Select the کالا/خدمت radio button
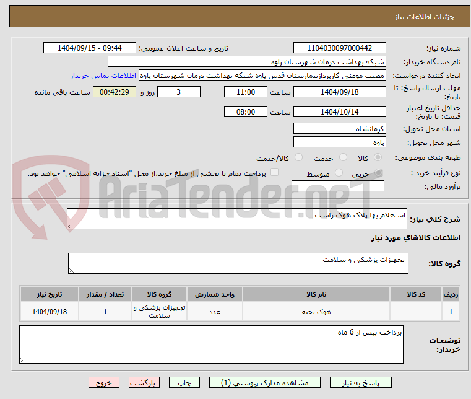 coord(298,157)
